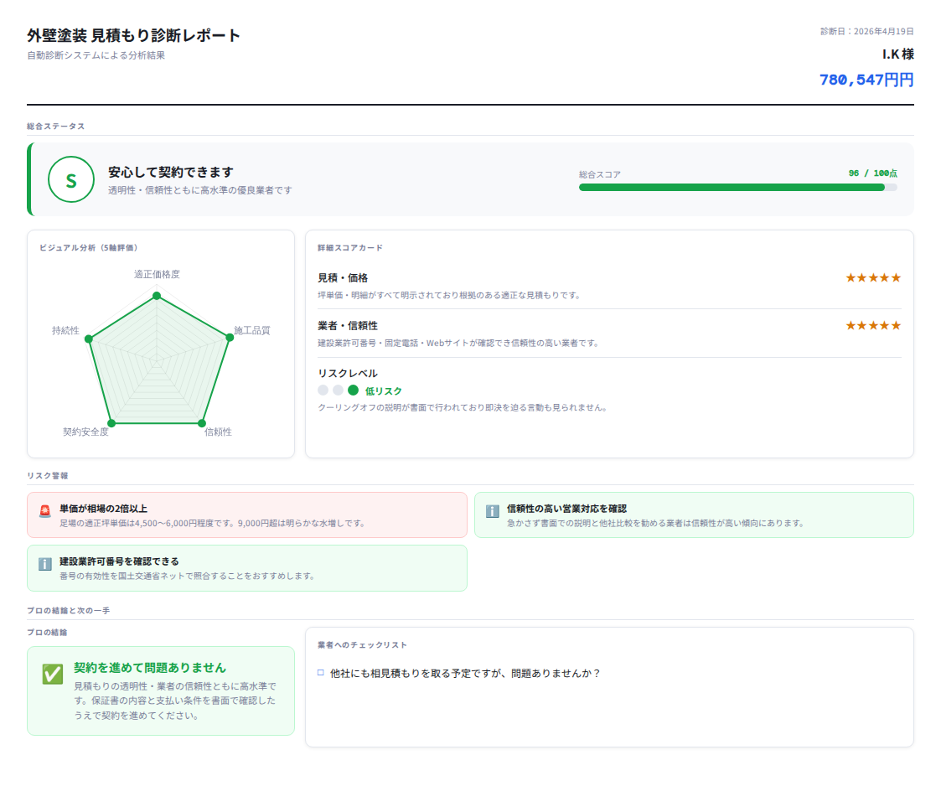This screenshot has width=941, height=786.
Task: Click the red siren alert icon
Action: (x=45, y=511)
